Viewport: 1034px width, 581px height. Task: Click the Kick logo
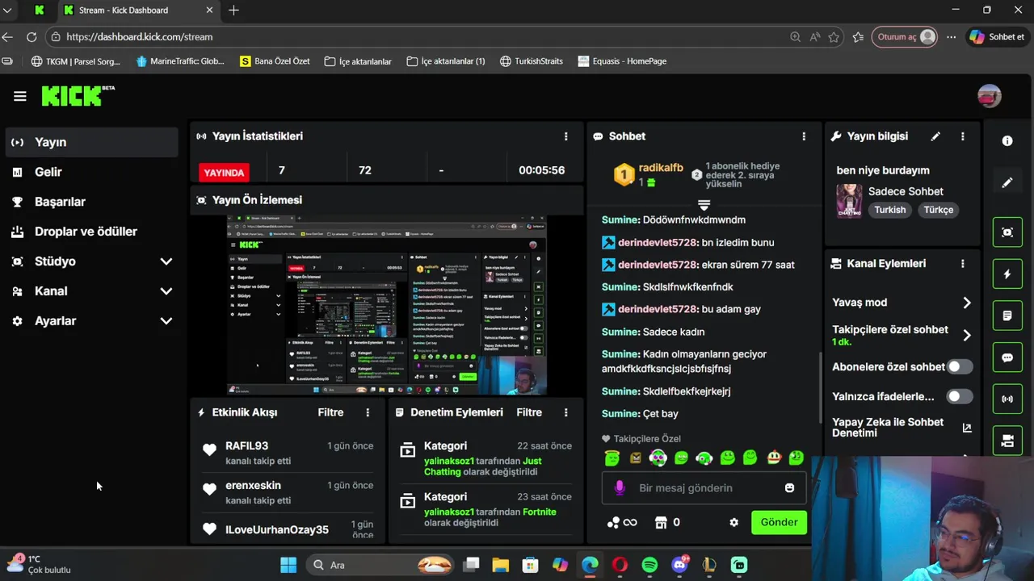pyautogui.click(x=78, y=96)
